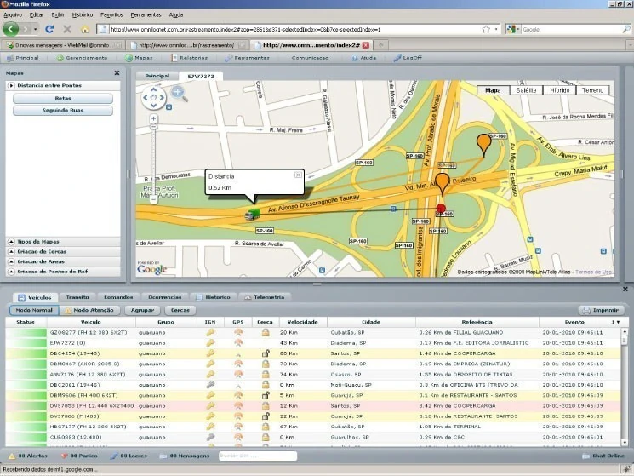Pan the map up with arrow control

pos(154,89)
